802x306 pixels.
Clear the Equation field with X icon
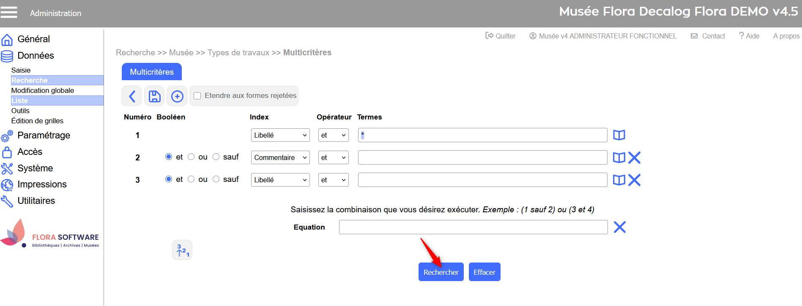619,227
